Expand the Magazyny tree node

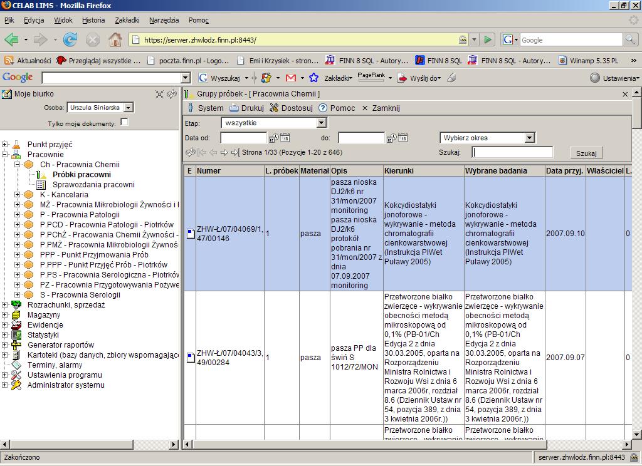pos(4,315)
